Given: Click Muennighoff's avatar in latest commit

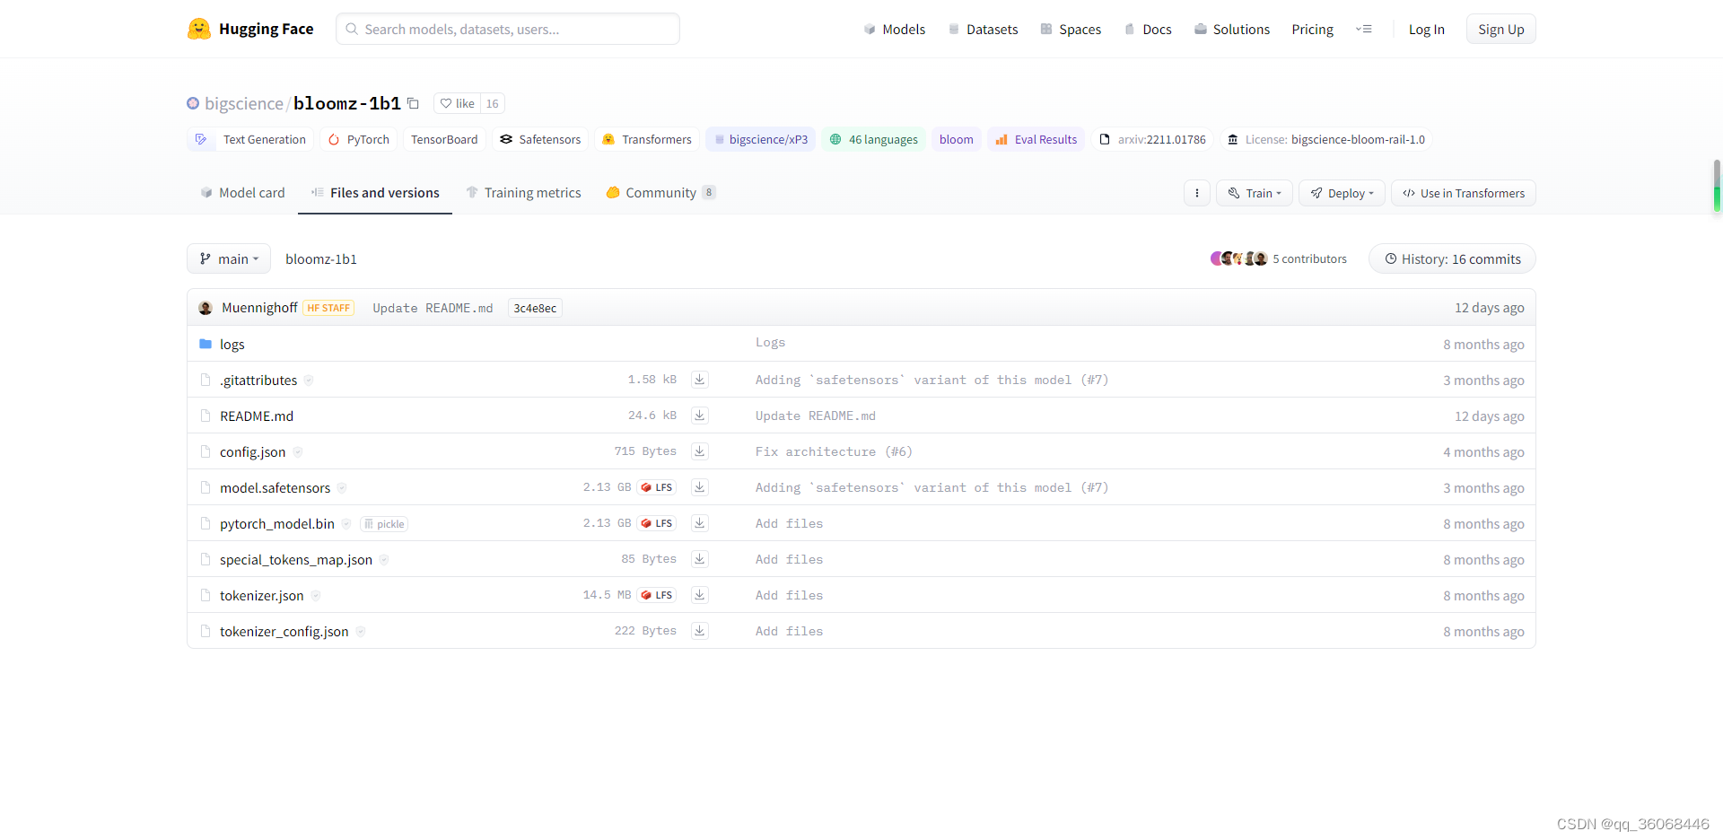Looking at the screenshot, I should click(x=206, y=308).
